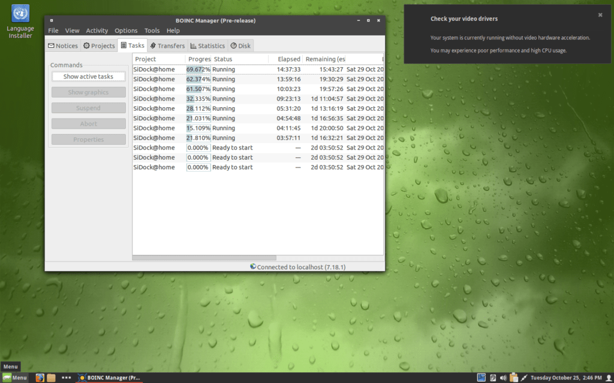The height and width of the screenshot is (383, 614).
Task: Switch to the Transfers tab
Action: (168, 45)
